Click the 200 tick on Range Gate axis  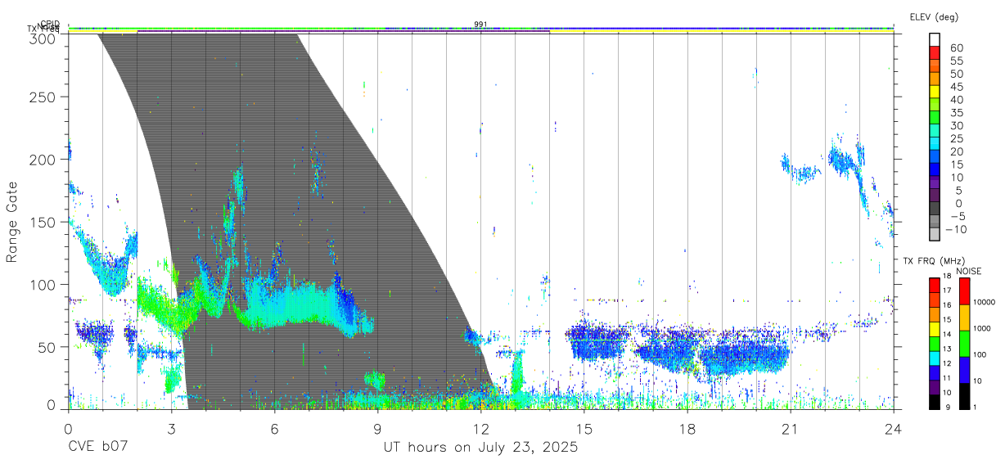pyautogui.click(x=43, y=160)
